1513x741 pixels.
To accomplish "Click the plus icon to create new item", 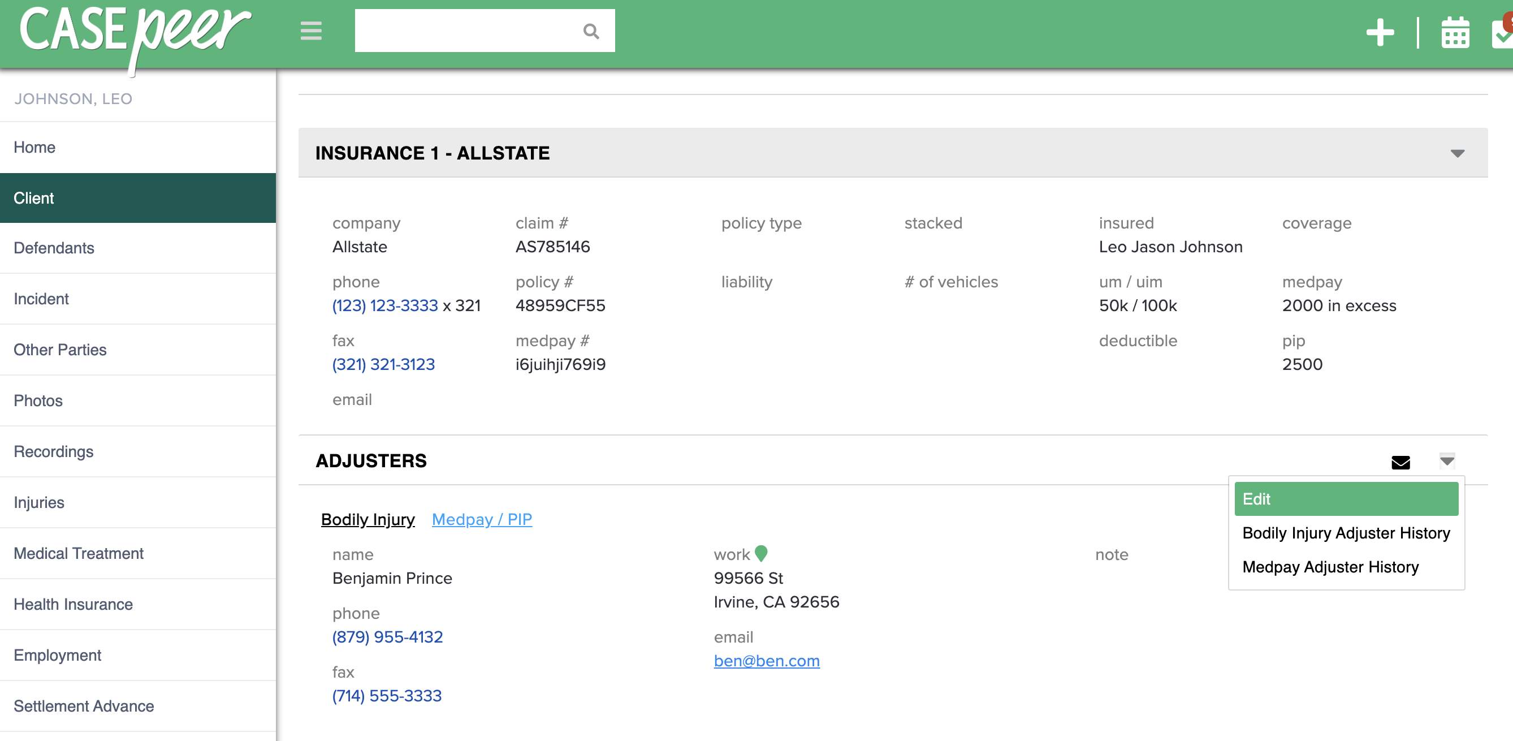I will pyautogui.click(x=1380, y=32).
